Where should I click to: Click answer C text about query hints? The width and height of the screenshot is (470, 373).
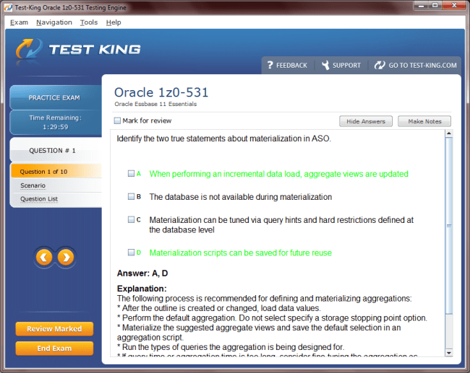coord(281,224)
